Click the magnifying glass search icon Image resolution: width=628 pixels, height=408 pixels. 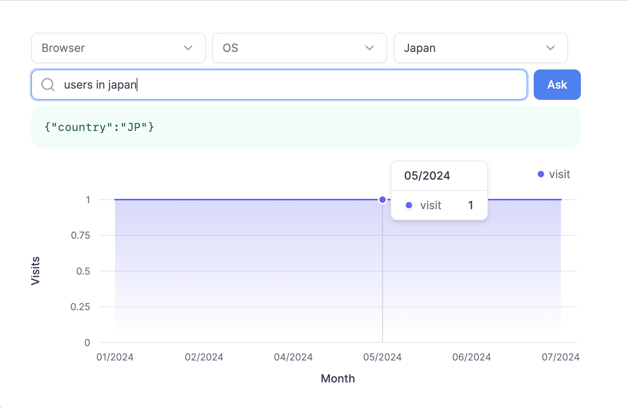[48, 85]
